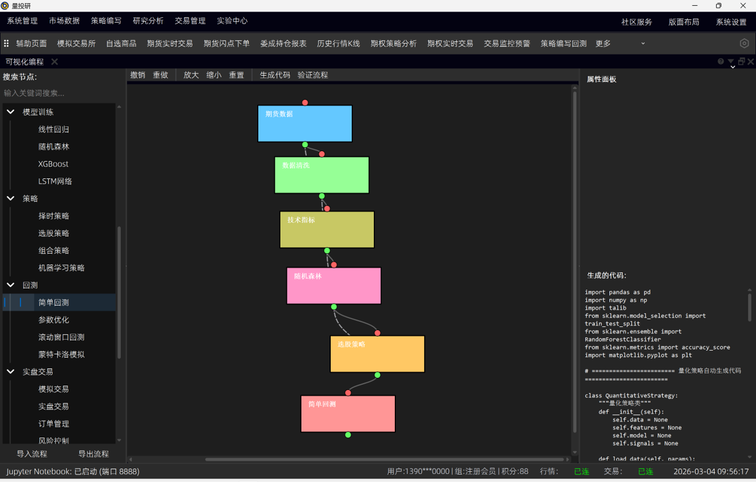Collapse the 实盘交易 tree group
Screen dimensions: 756x482
[11, 372]
